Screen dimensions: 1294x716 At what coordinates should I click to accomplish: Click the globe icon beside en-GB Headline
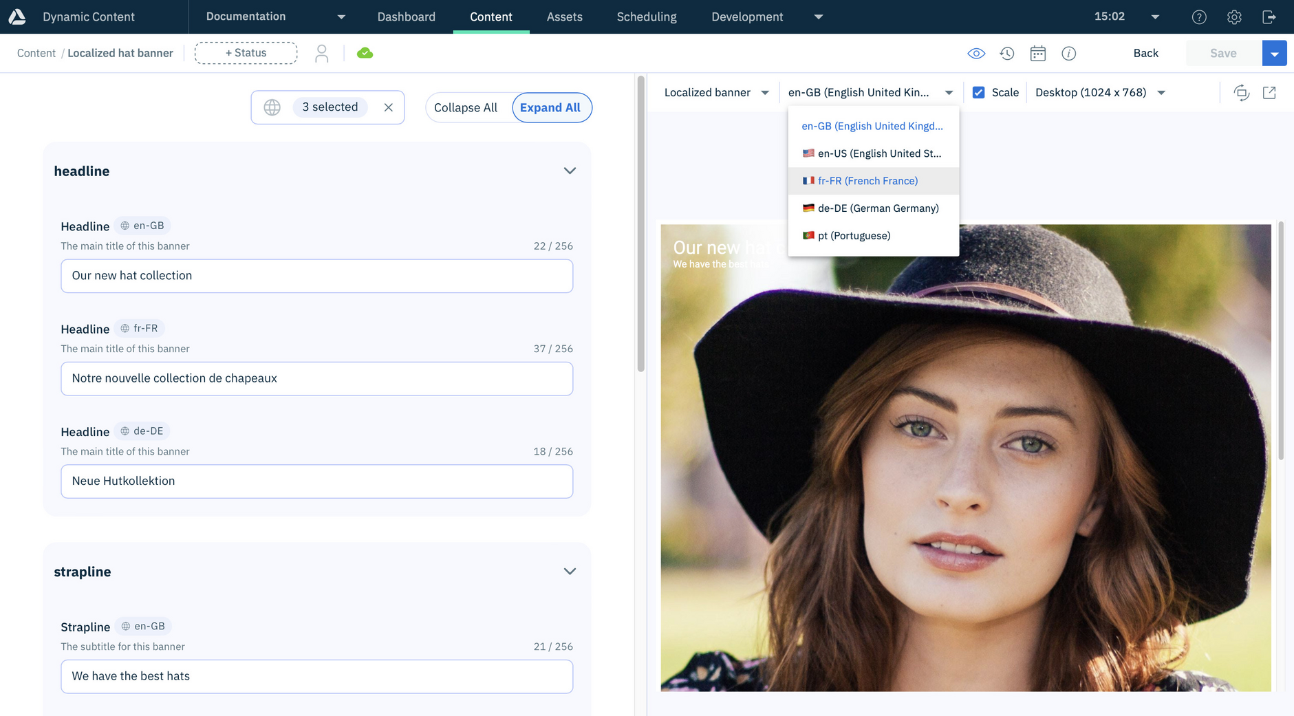(125, 226)
